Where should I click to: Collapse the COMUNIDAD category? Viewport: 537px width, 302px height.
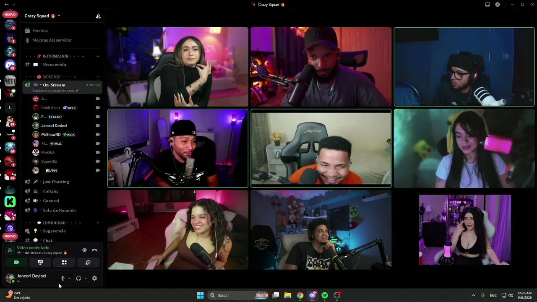click(54, 223)
